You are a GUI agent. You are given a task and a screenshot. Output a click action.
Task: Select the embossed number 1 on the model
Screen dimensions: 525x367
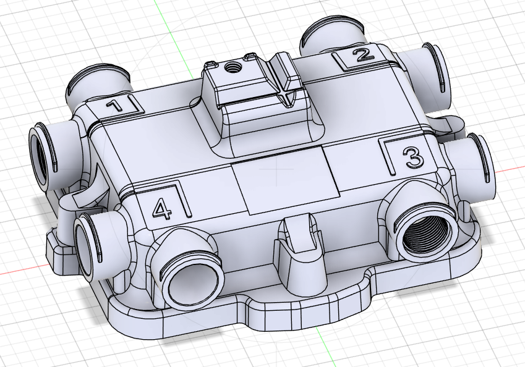pyautogui.click(x=115, y=106)
